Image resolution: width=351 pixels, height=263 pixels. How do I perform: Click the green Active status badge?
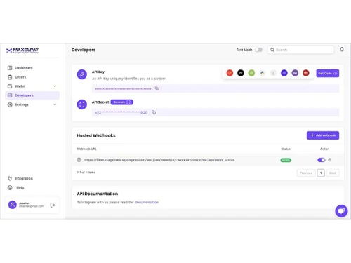[x=286, y=160]
